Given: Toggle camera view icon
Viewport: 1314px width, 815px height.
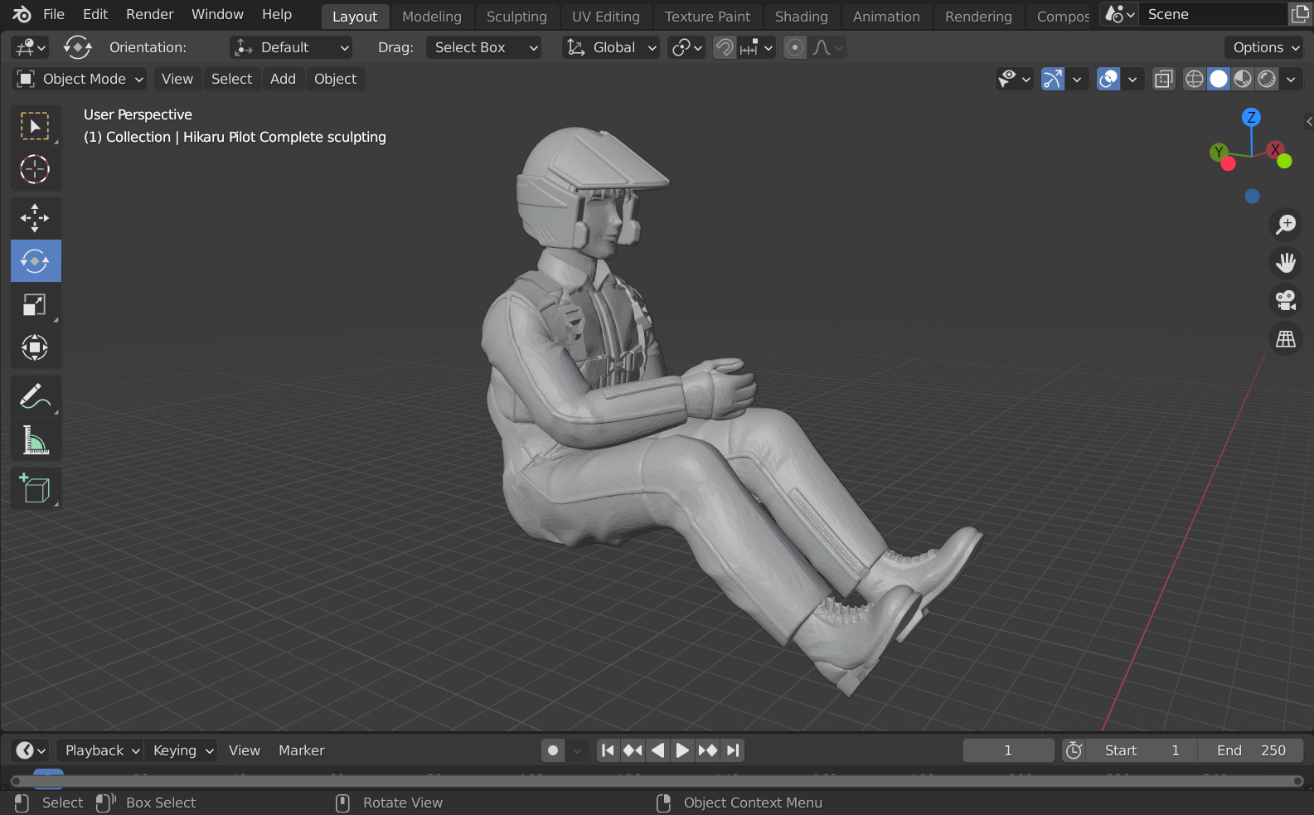Looking at the screenshot, I should [x=1286, y=300].
